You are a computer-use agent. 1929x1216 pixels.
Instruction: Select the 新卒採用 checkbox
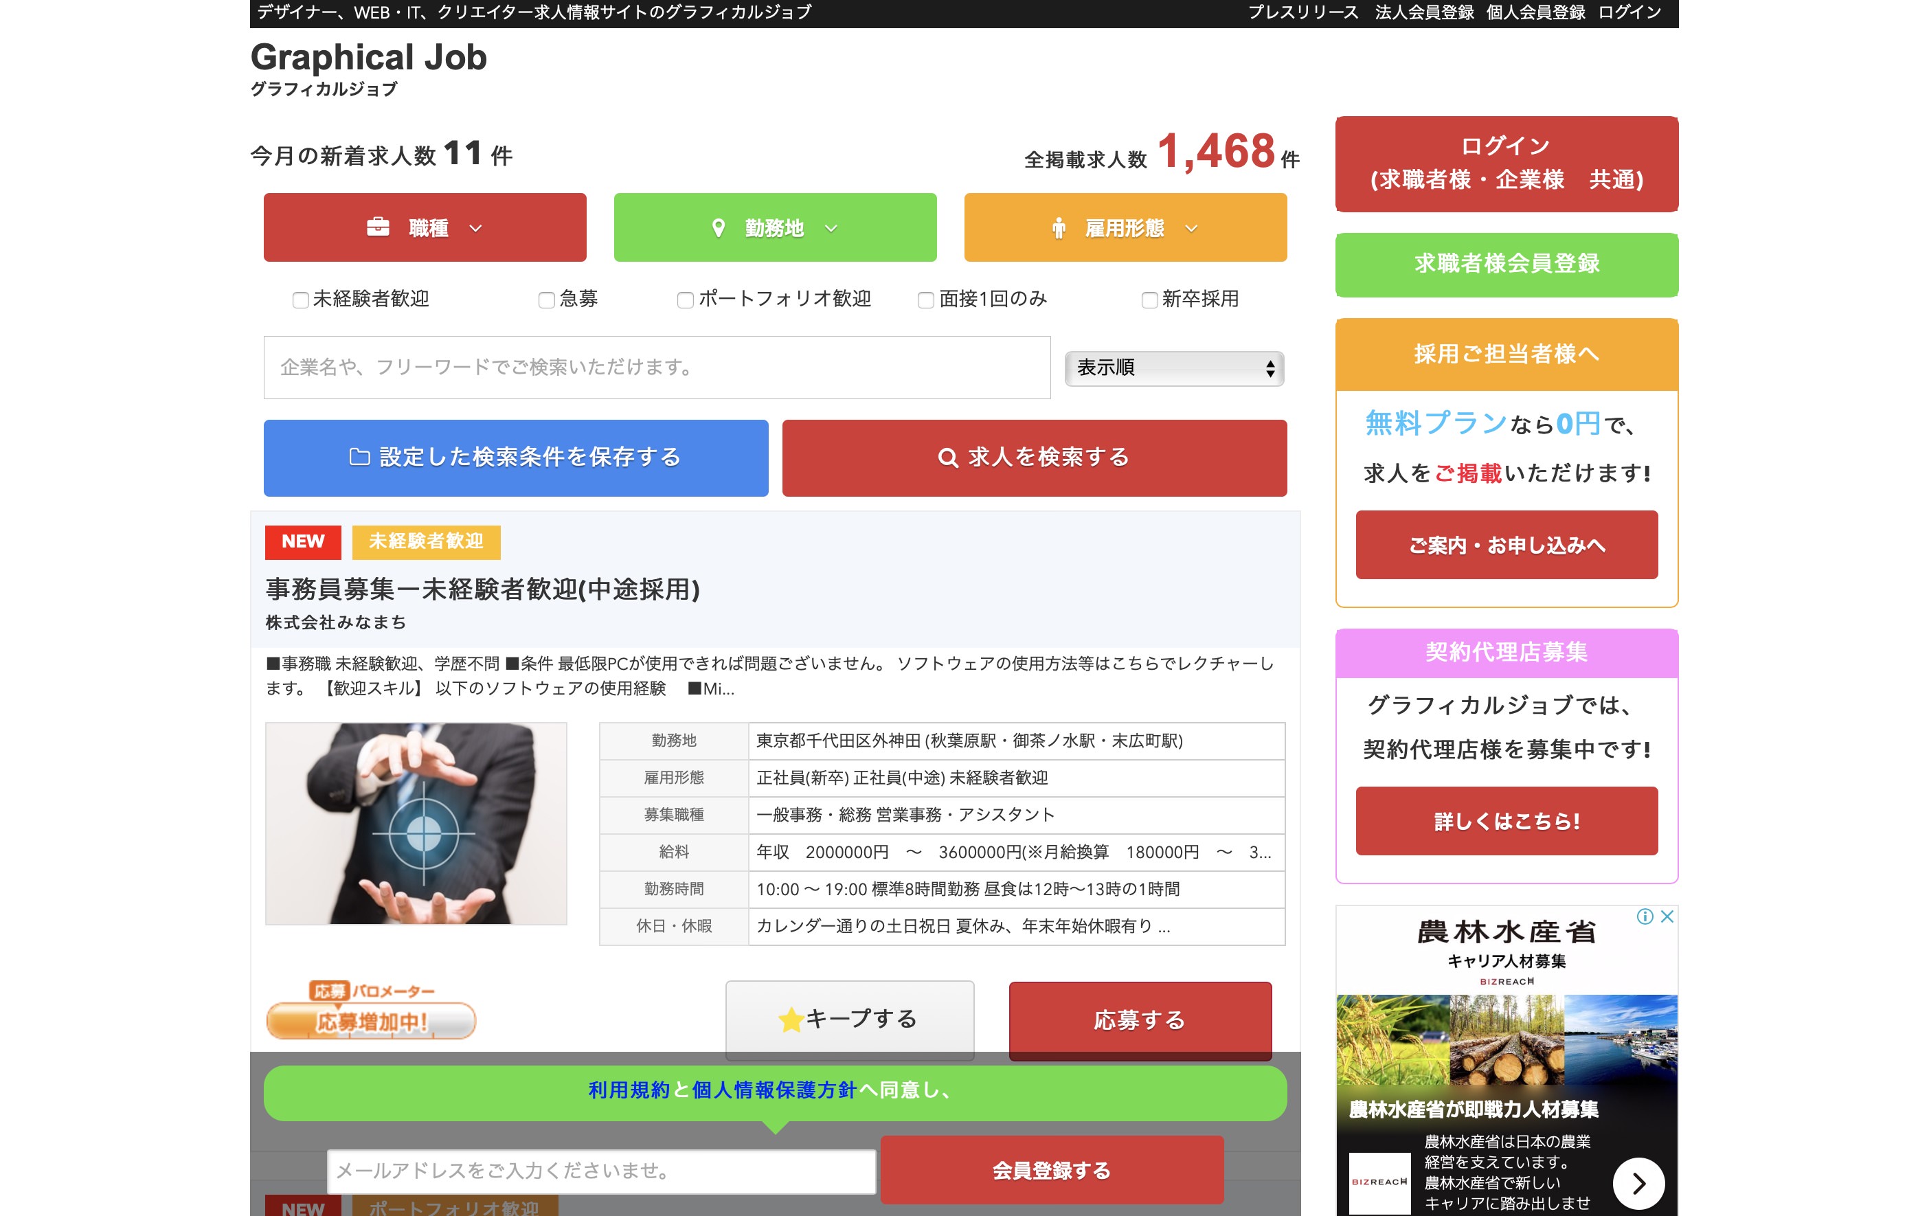click(1149, 300)
